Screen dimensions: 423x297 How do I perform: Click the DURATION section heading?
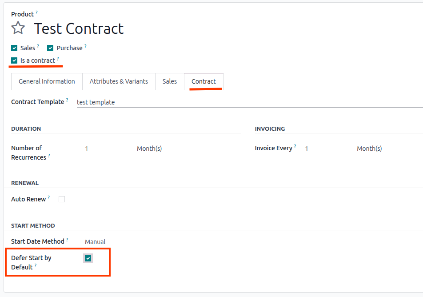[x=26, y=128]
